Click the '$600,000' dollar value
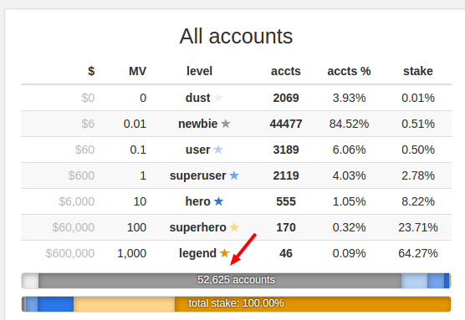The image size is (465, 320). click(x=70, y=253)
